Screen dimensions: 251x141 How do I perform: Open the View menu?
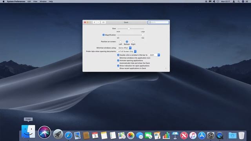35,2
